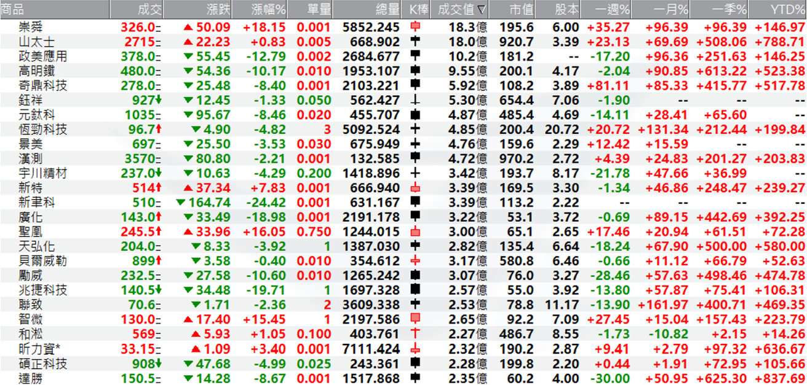Viewport: 807px width, 385px height.
Task: Click the 商品 column header
Action: 14,9
